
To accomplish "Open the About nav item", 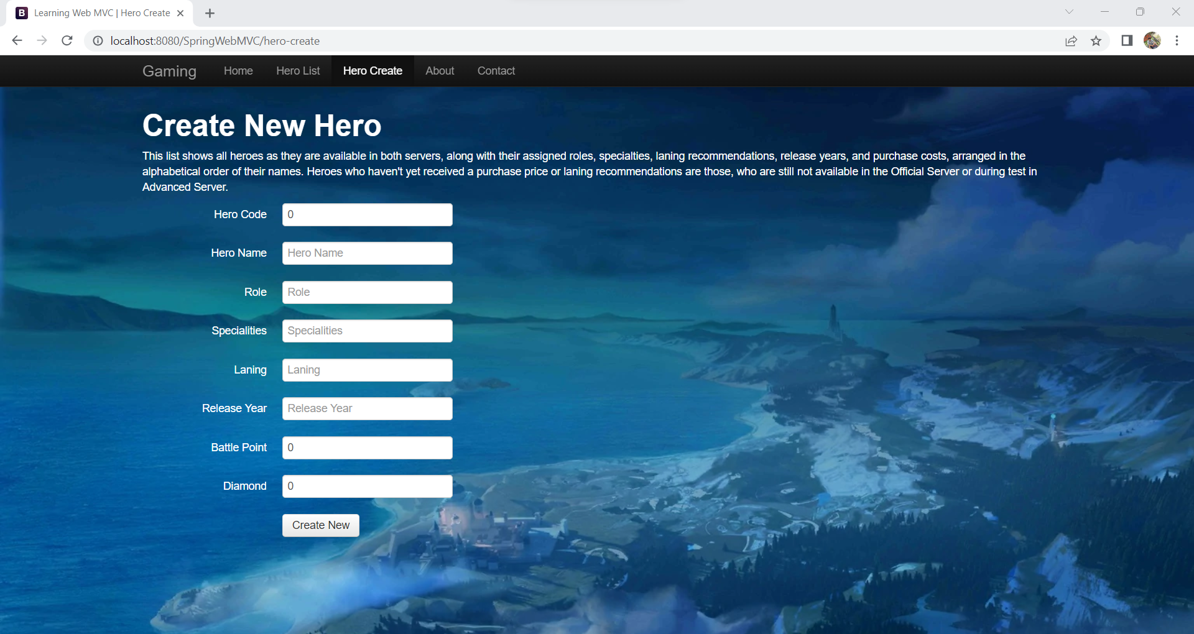I will click(x=440, y=71).
